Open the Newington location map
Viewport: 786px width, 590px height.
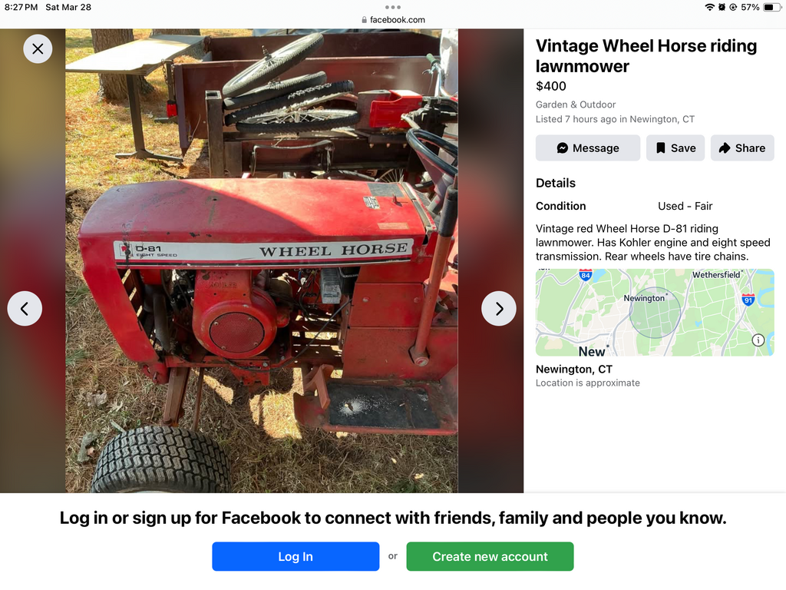(654, 313)
